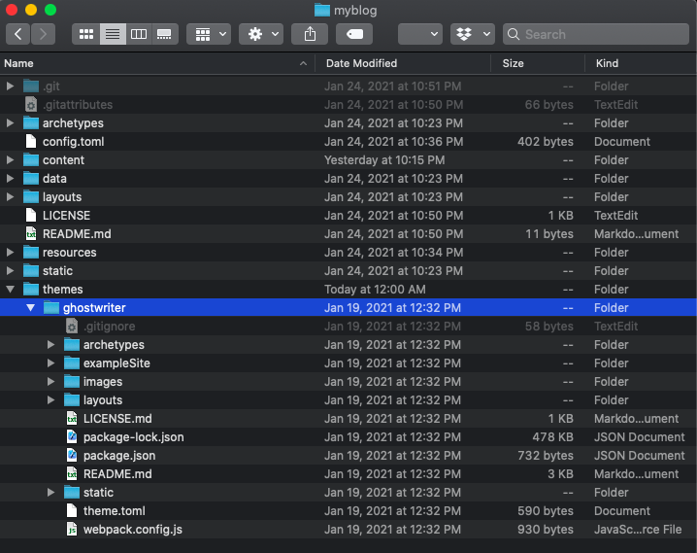The height and width of the screenshot is (553, 697).
Task: Select the exampleSite folder icon
Action: (72, 363)
